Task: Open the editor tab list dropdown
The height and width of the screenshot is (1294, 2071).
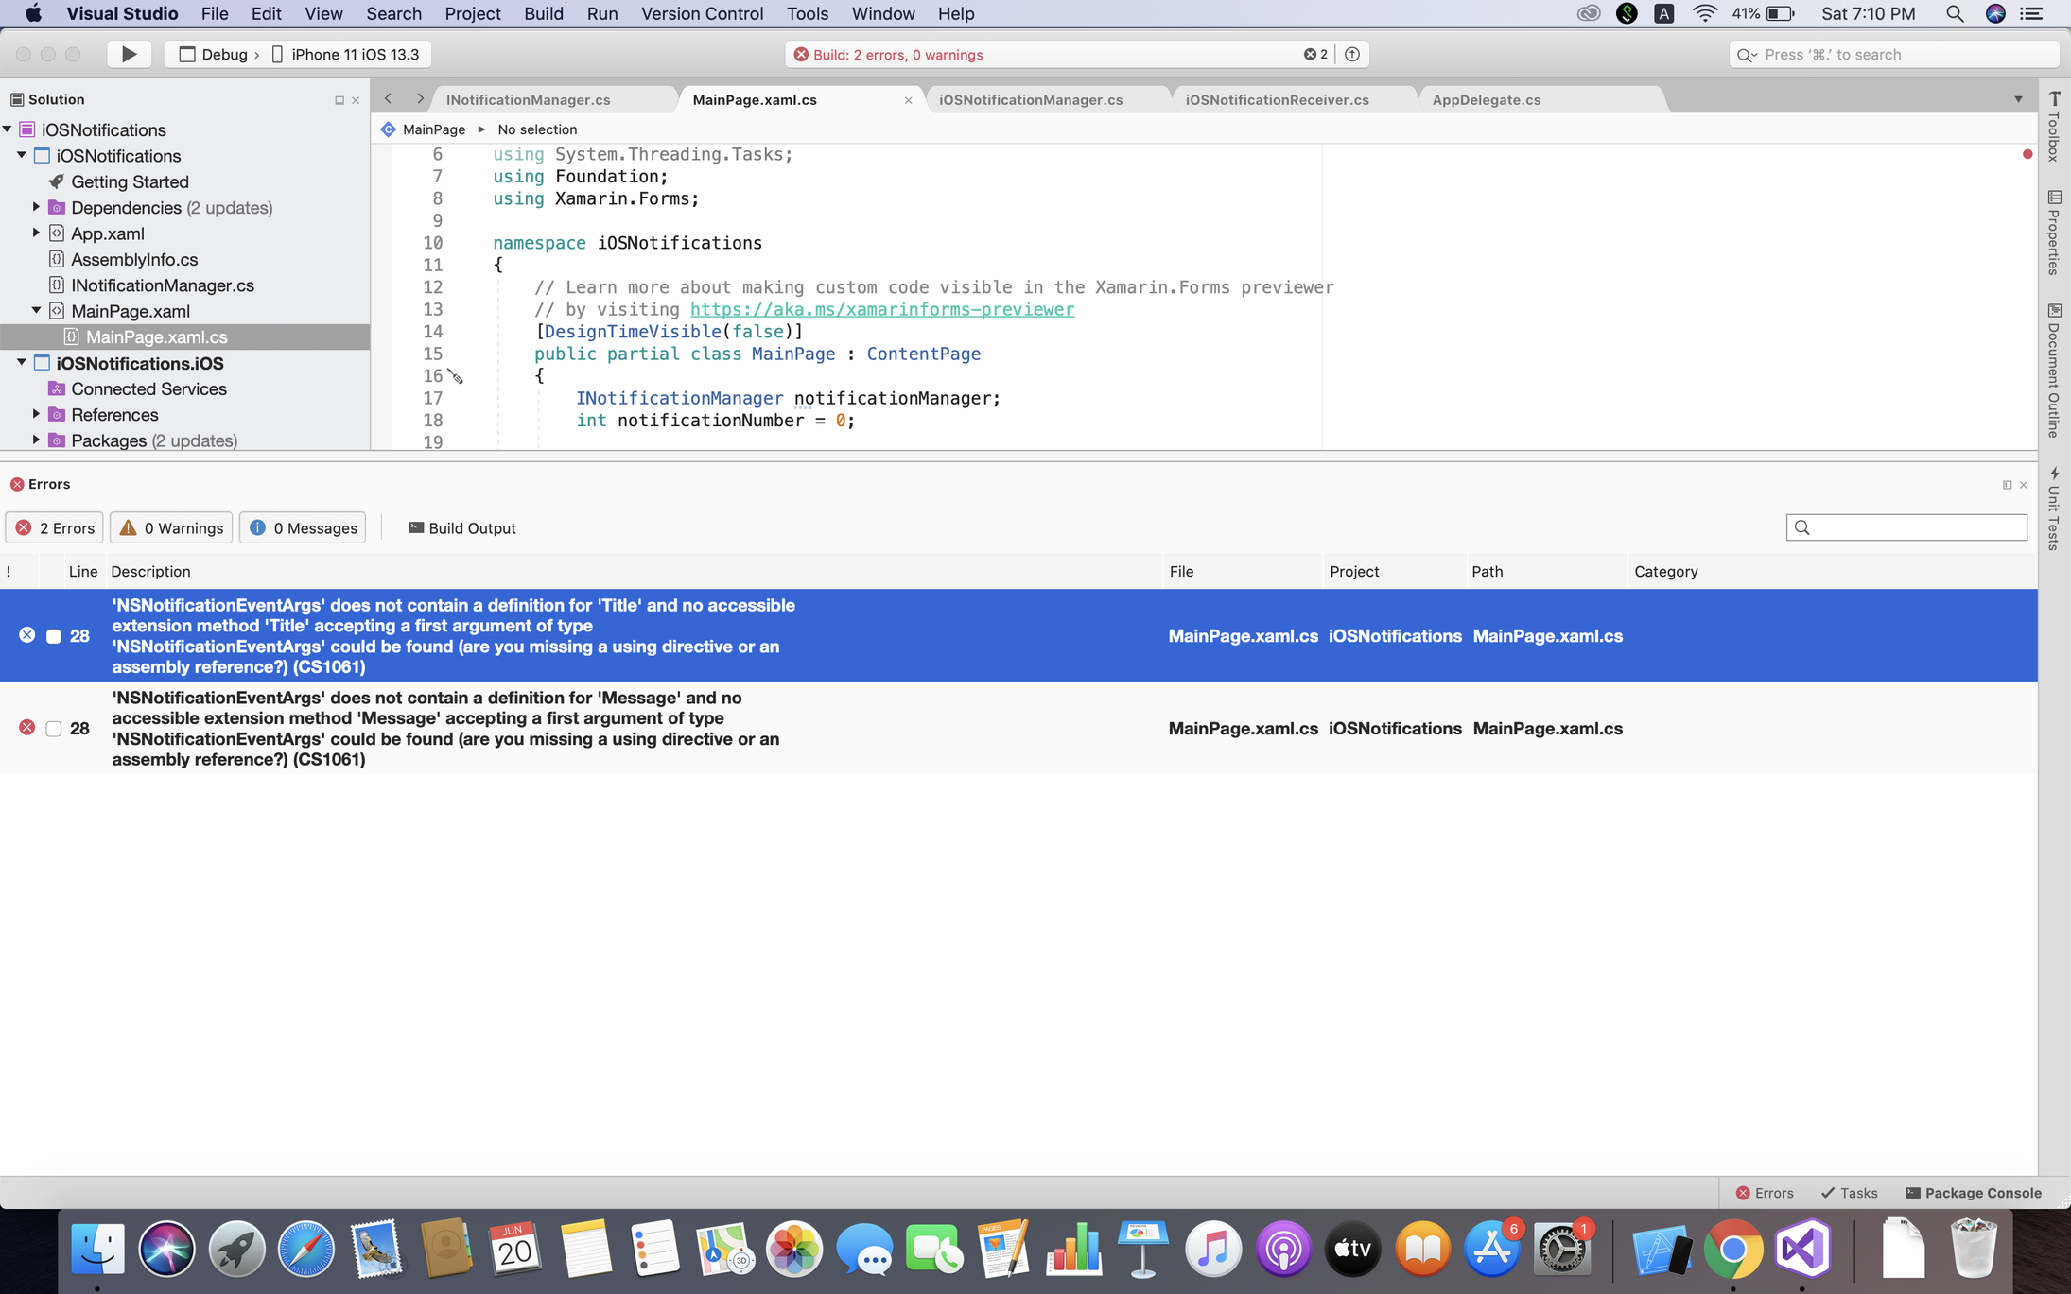Action: point(2018,99)
